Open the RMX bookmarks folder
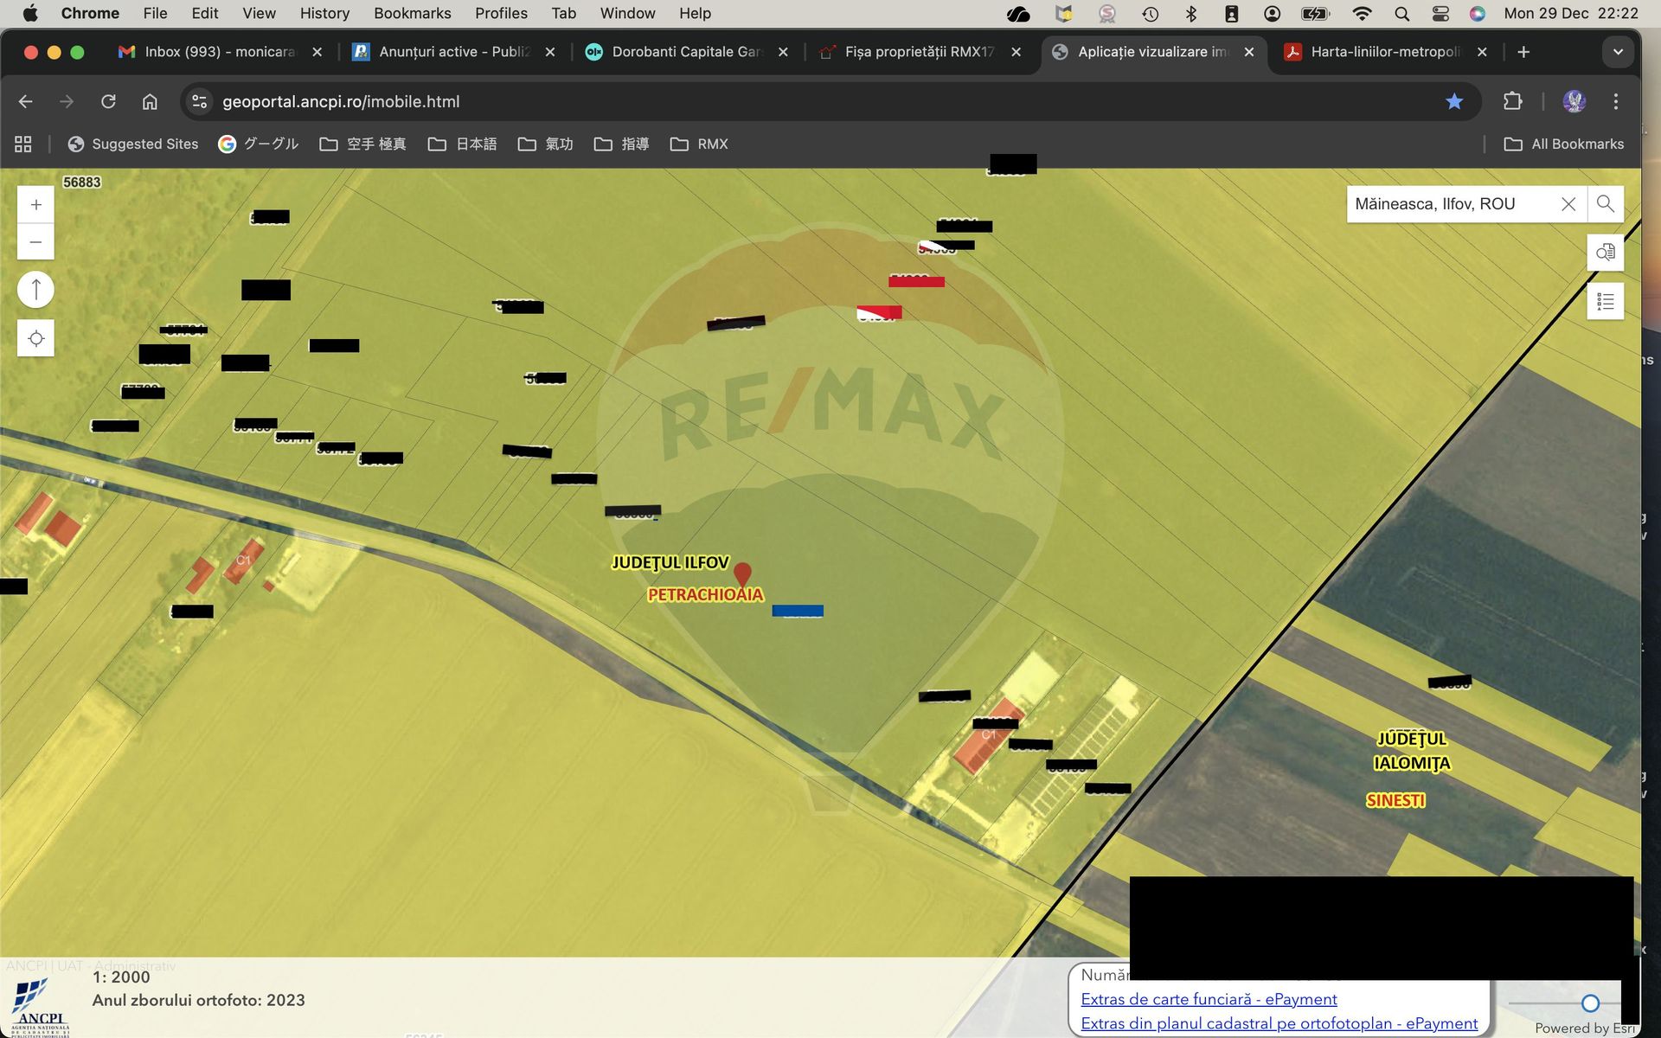 (699, 144)
